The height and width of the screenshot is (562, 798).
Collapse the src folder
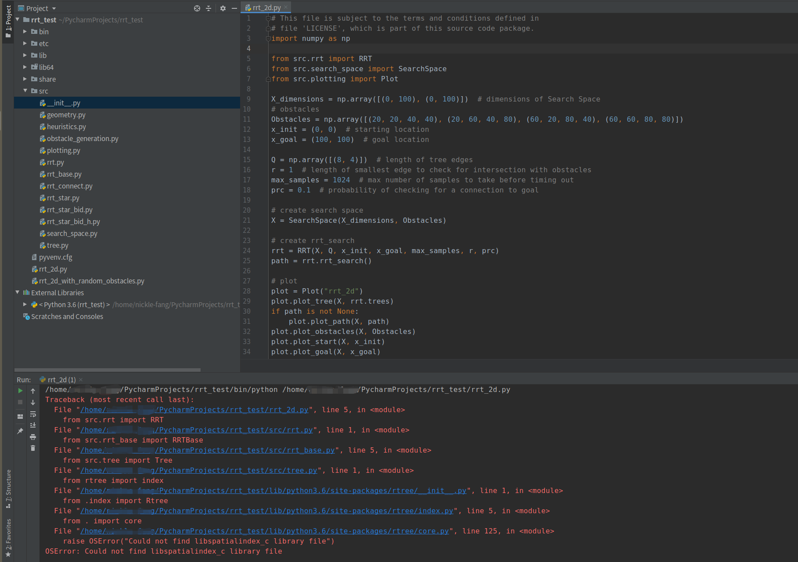tap(25, 91)
